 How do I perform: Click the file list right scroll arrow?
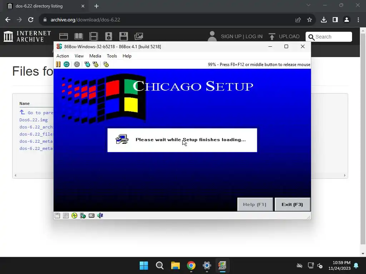pyautogui.click(x=345, y=175)
